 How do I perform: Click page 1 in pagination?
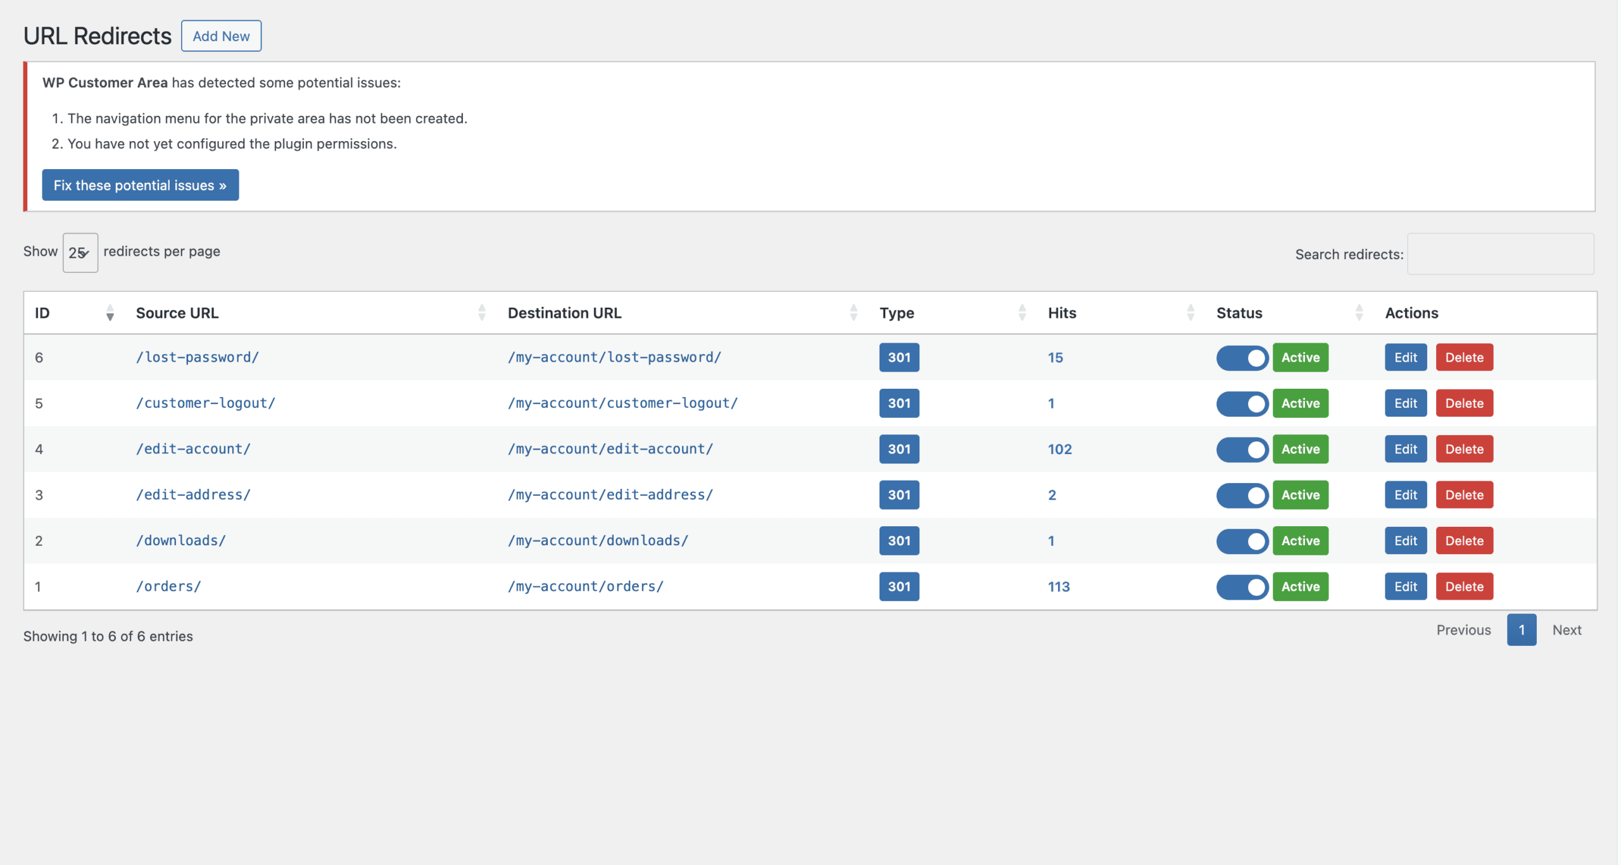1523,629
